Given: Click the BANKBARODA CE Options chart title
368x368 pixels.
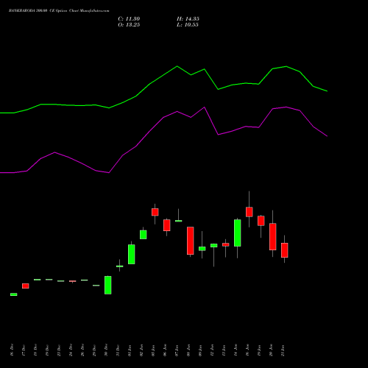Looking at the screenshot, I should click(x=59, y=11).
